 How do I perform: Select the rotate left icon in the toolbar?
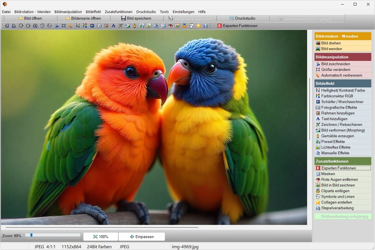point(7,26)
